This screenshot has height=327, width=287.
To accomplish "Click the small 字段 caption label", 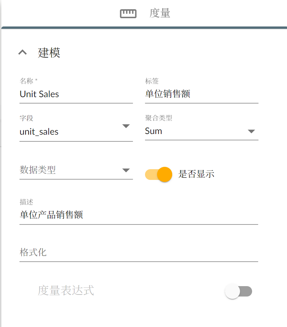I will [x=27, y=118].
